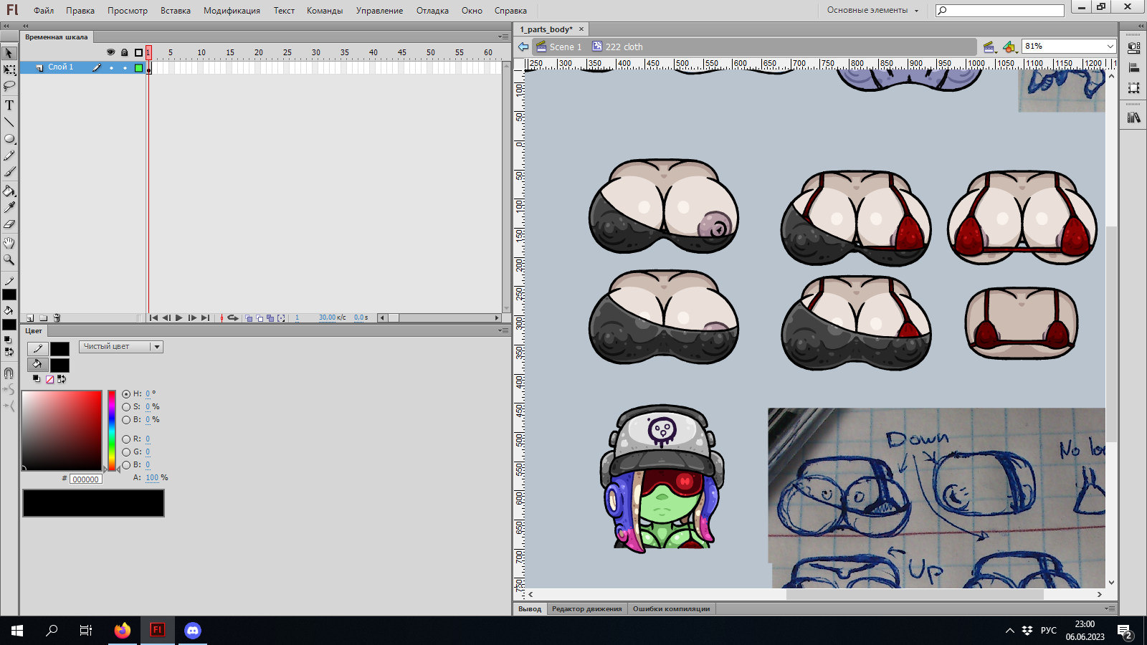Viewport: 1147px width, 645px height.
Task: Delete layer with trash icon
Action: click(x=57, y=317)
